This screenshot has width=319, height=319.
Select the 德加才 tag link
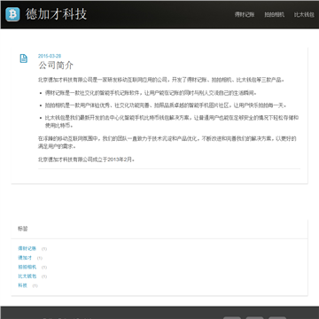tap(25, 258)
